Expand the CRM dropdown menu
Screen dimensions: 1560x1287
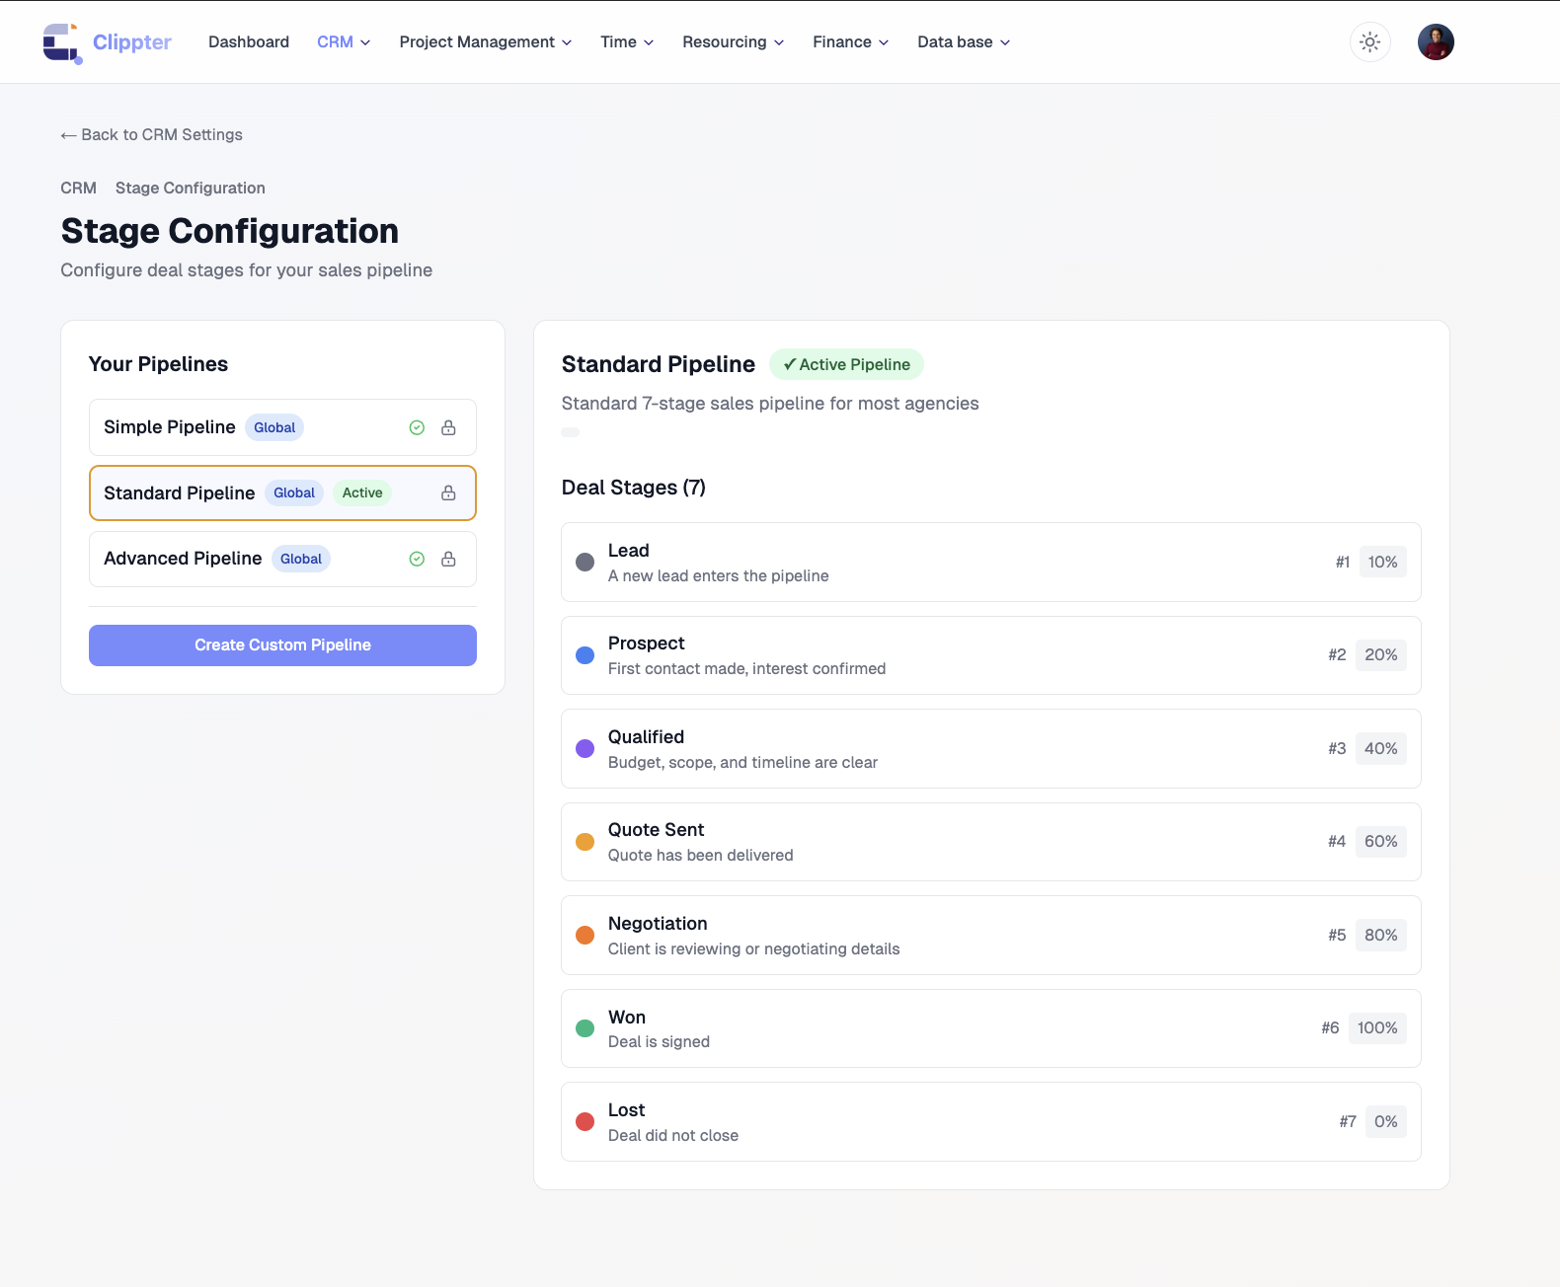(x=344, y=42)
